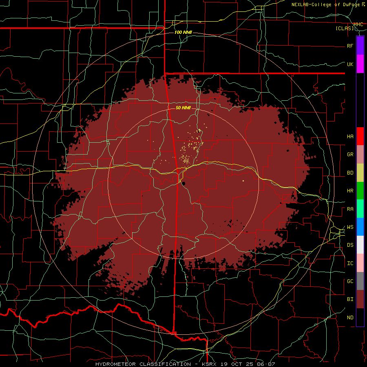Screen dimensions: 367x367
Task: Click the GR legend label
Action: point(350,155)
